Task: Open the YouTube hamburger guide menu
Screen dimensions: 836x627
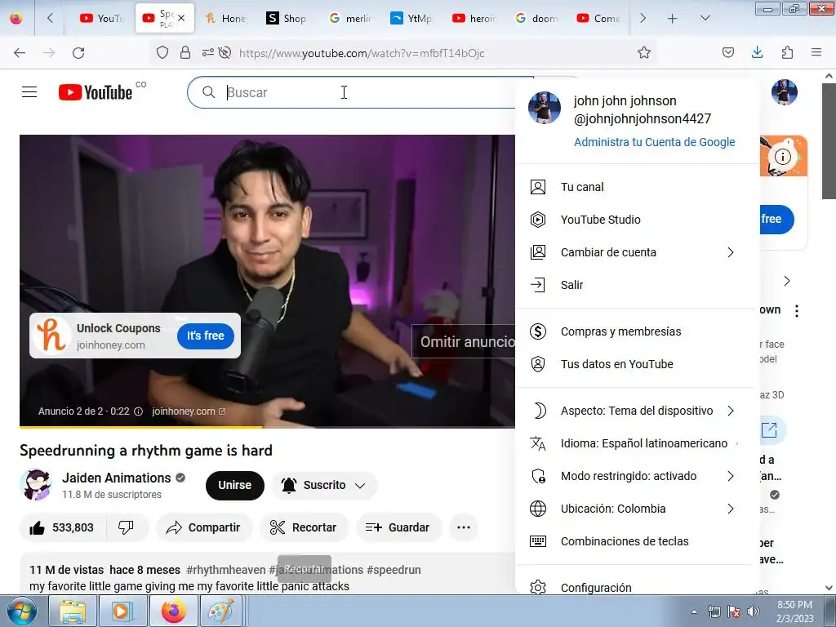Action: pos(29,92)
